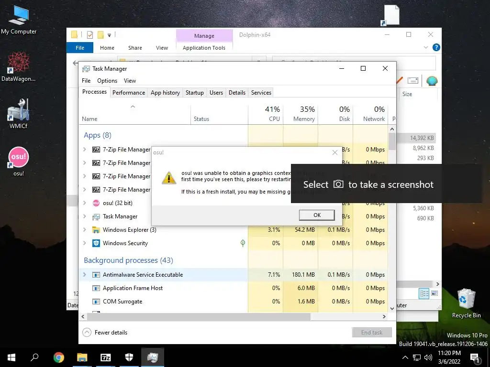Click the camera icon in screenshot overlay

tap(338, 184)
